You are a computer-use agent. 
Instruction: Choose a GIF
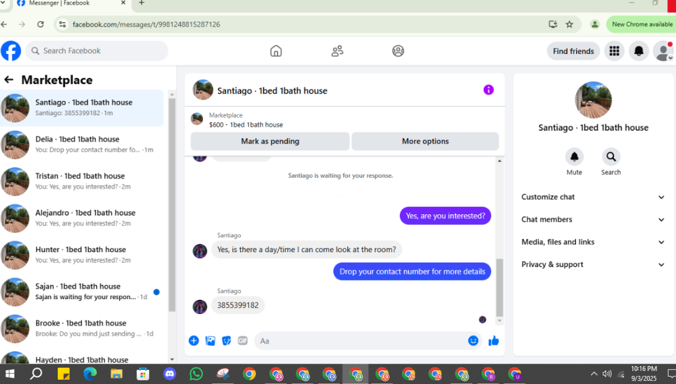[243, 341]
